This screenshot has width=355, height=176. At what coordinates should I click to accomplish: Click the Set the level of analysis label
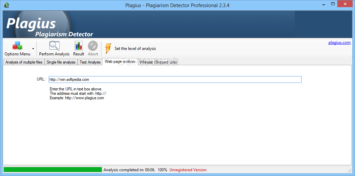[135, 49]
